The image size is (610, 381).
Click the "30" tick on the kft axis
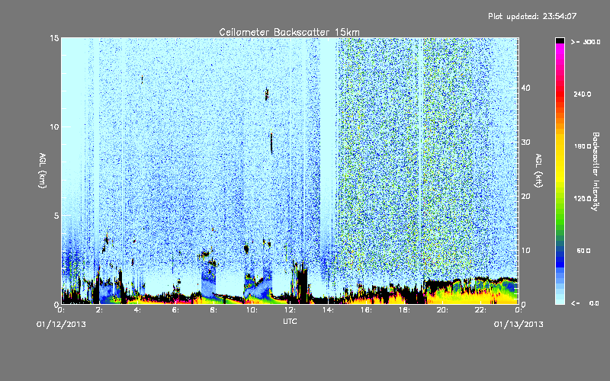(525, 142)
